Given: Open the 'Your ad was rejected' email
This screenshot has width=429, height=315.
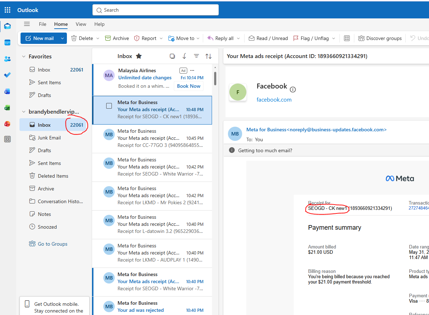Looking at the screenshot, I should coord(152,306).
